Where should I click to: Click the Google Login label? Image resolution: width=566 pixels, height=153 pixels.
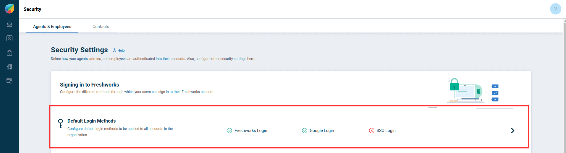(x=322, y=131)
